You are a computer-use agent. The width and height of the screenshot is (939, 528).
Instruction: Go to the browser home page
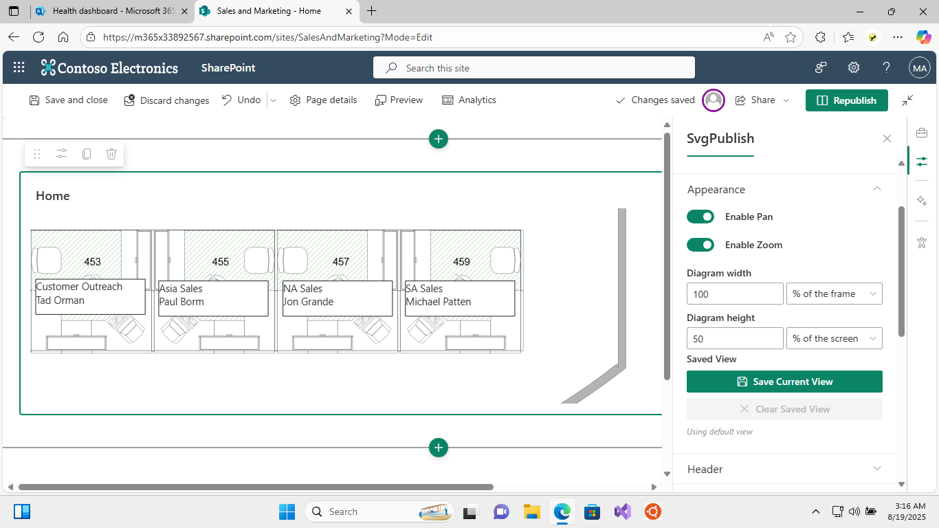(63, 37)
